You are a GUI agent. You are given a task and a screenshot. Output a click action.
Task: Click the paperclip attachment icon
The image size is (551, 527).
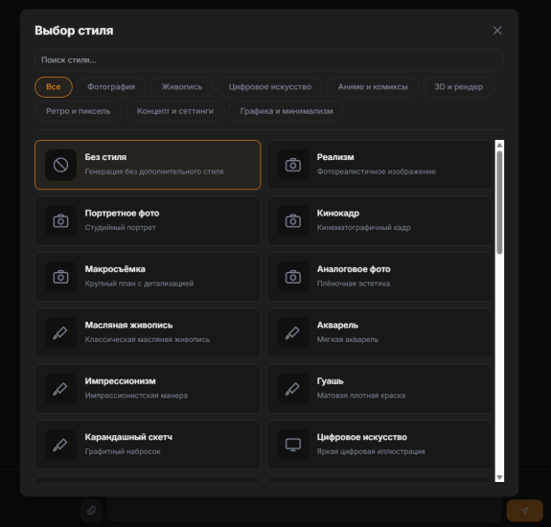pyautogui.click(x=92, y=510)
